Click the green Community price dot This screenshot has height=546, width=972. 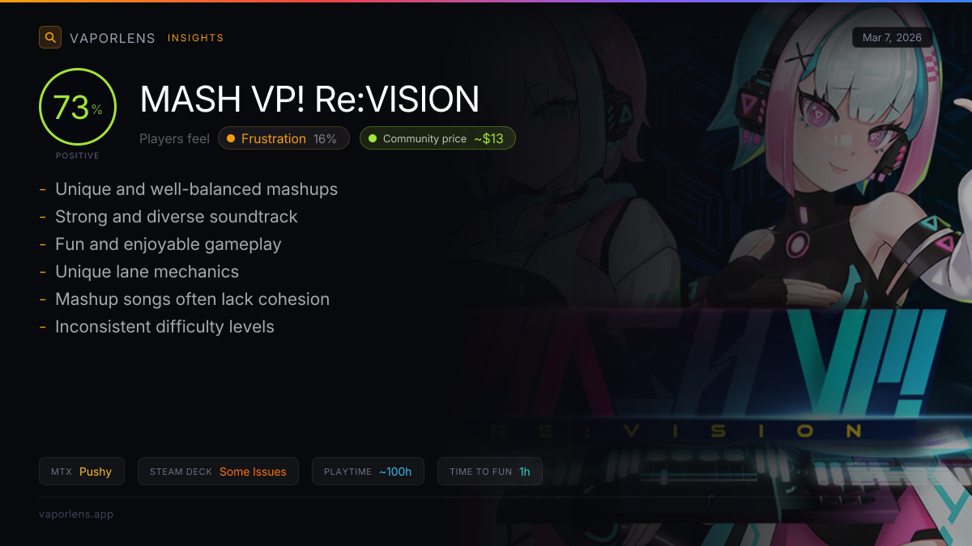373,138
